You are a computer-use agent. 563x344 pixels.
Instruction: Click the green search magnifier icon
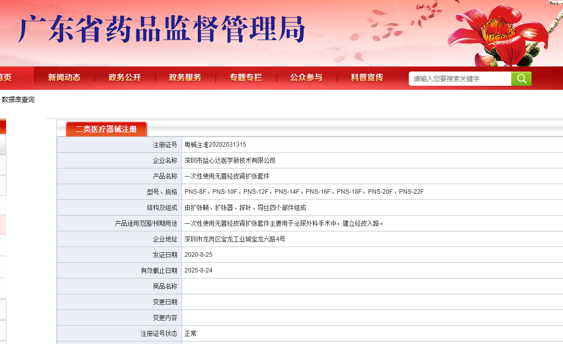[521, 79]
